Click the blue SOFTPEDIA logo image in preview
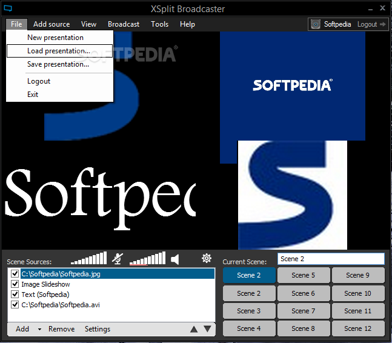 pyautogui.click(x=293, y=86)
